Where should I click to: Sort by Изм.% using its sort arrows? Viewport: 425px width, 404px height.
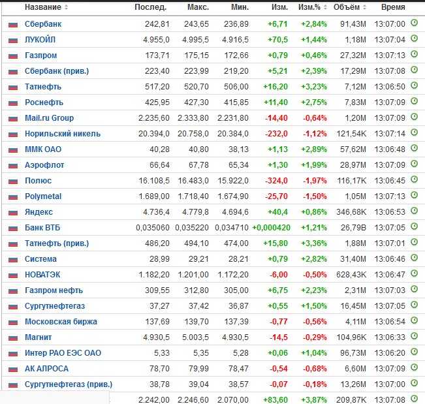(325, 7)
